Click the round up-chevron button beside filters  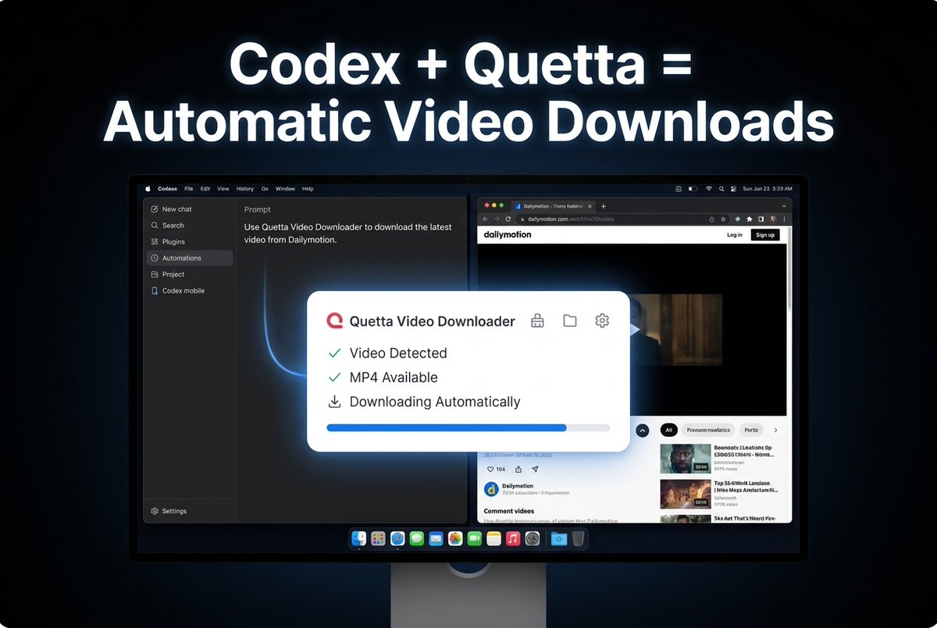click(x=642, y=430)
